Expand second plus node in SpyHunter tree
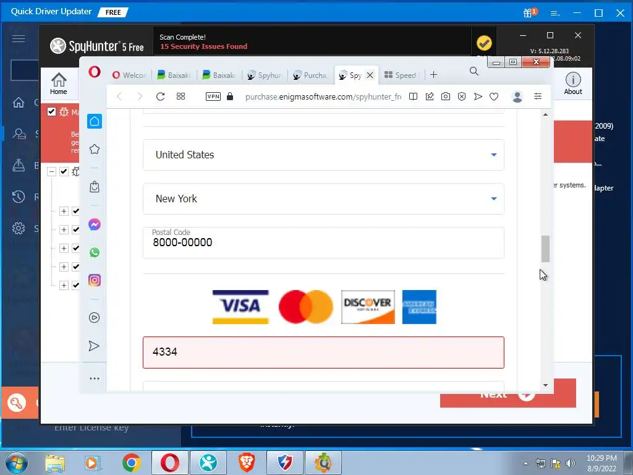 click(x=64, y=230)
